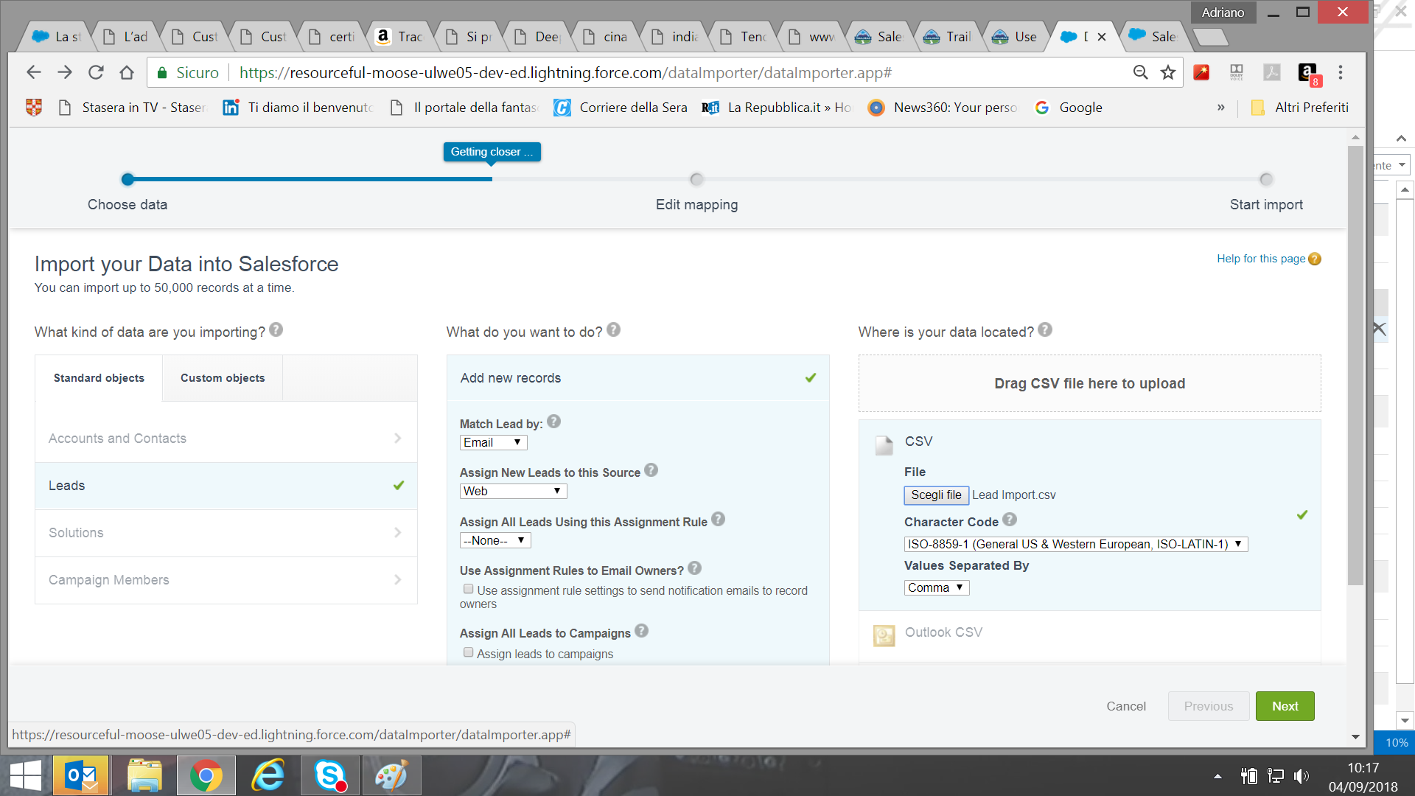Open Values Separated By Comma dropdown

[936, 587]
